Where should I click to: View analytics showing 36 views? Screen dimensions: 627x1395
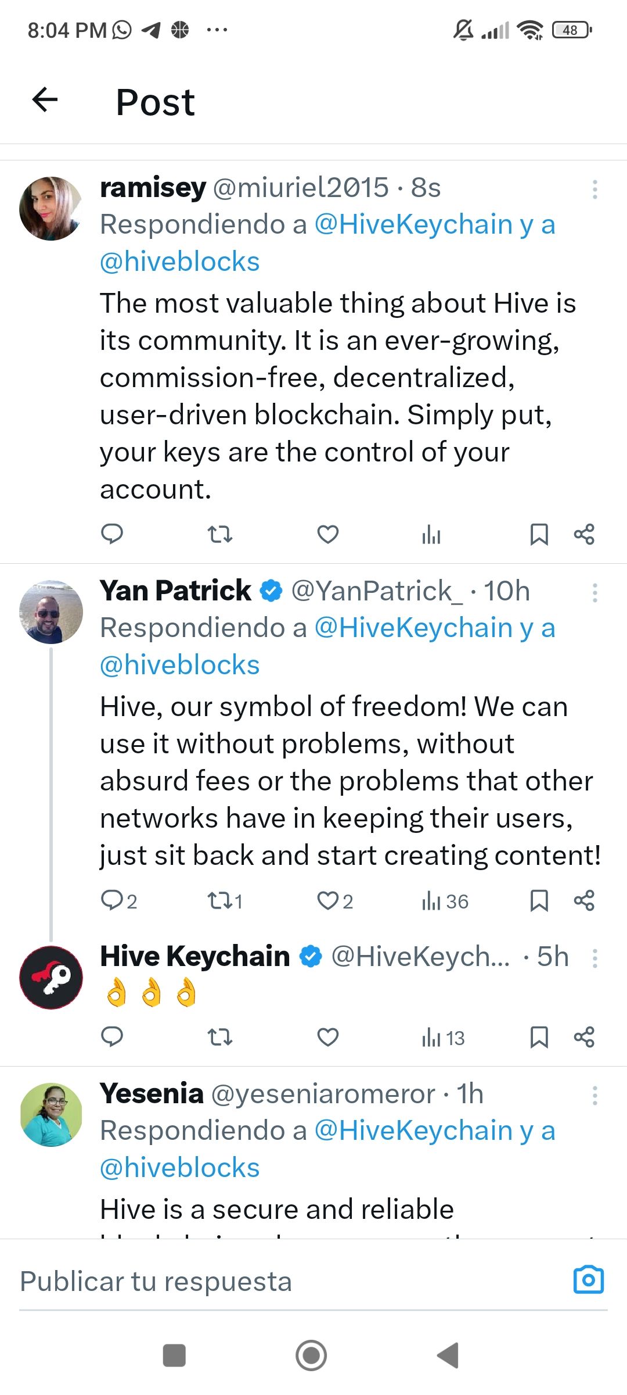point(445,901)
